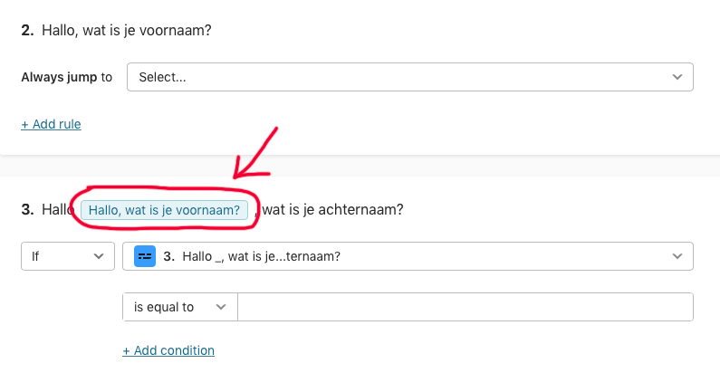Click chevron arrow of question 3 selector
Image resolution: width=720 pixels, height=373 pixels.
click(x=677, y=256)
